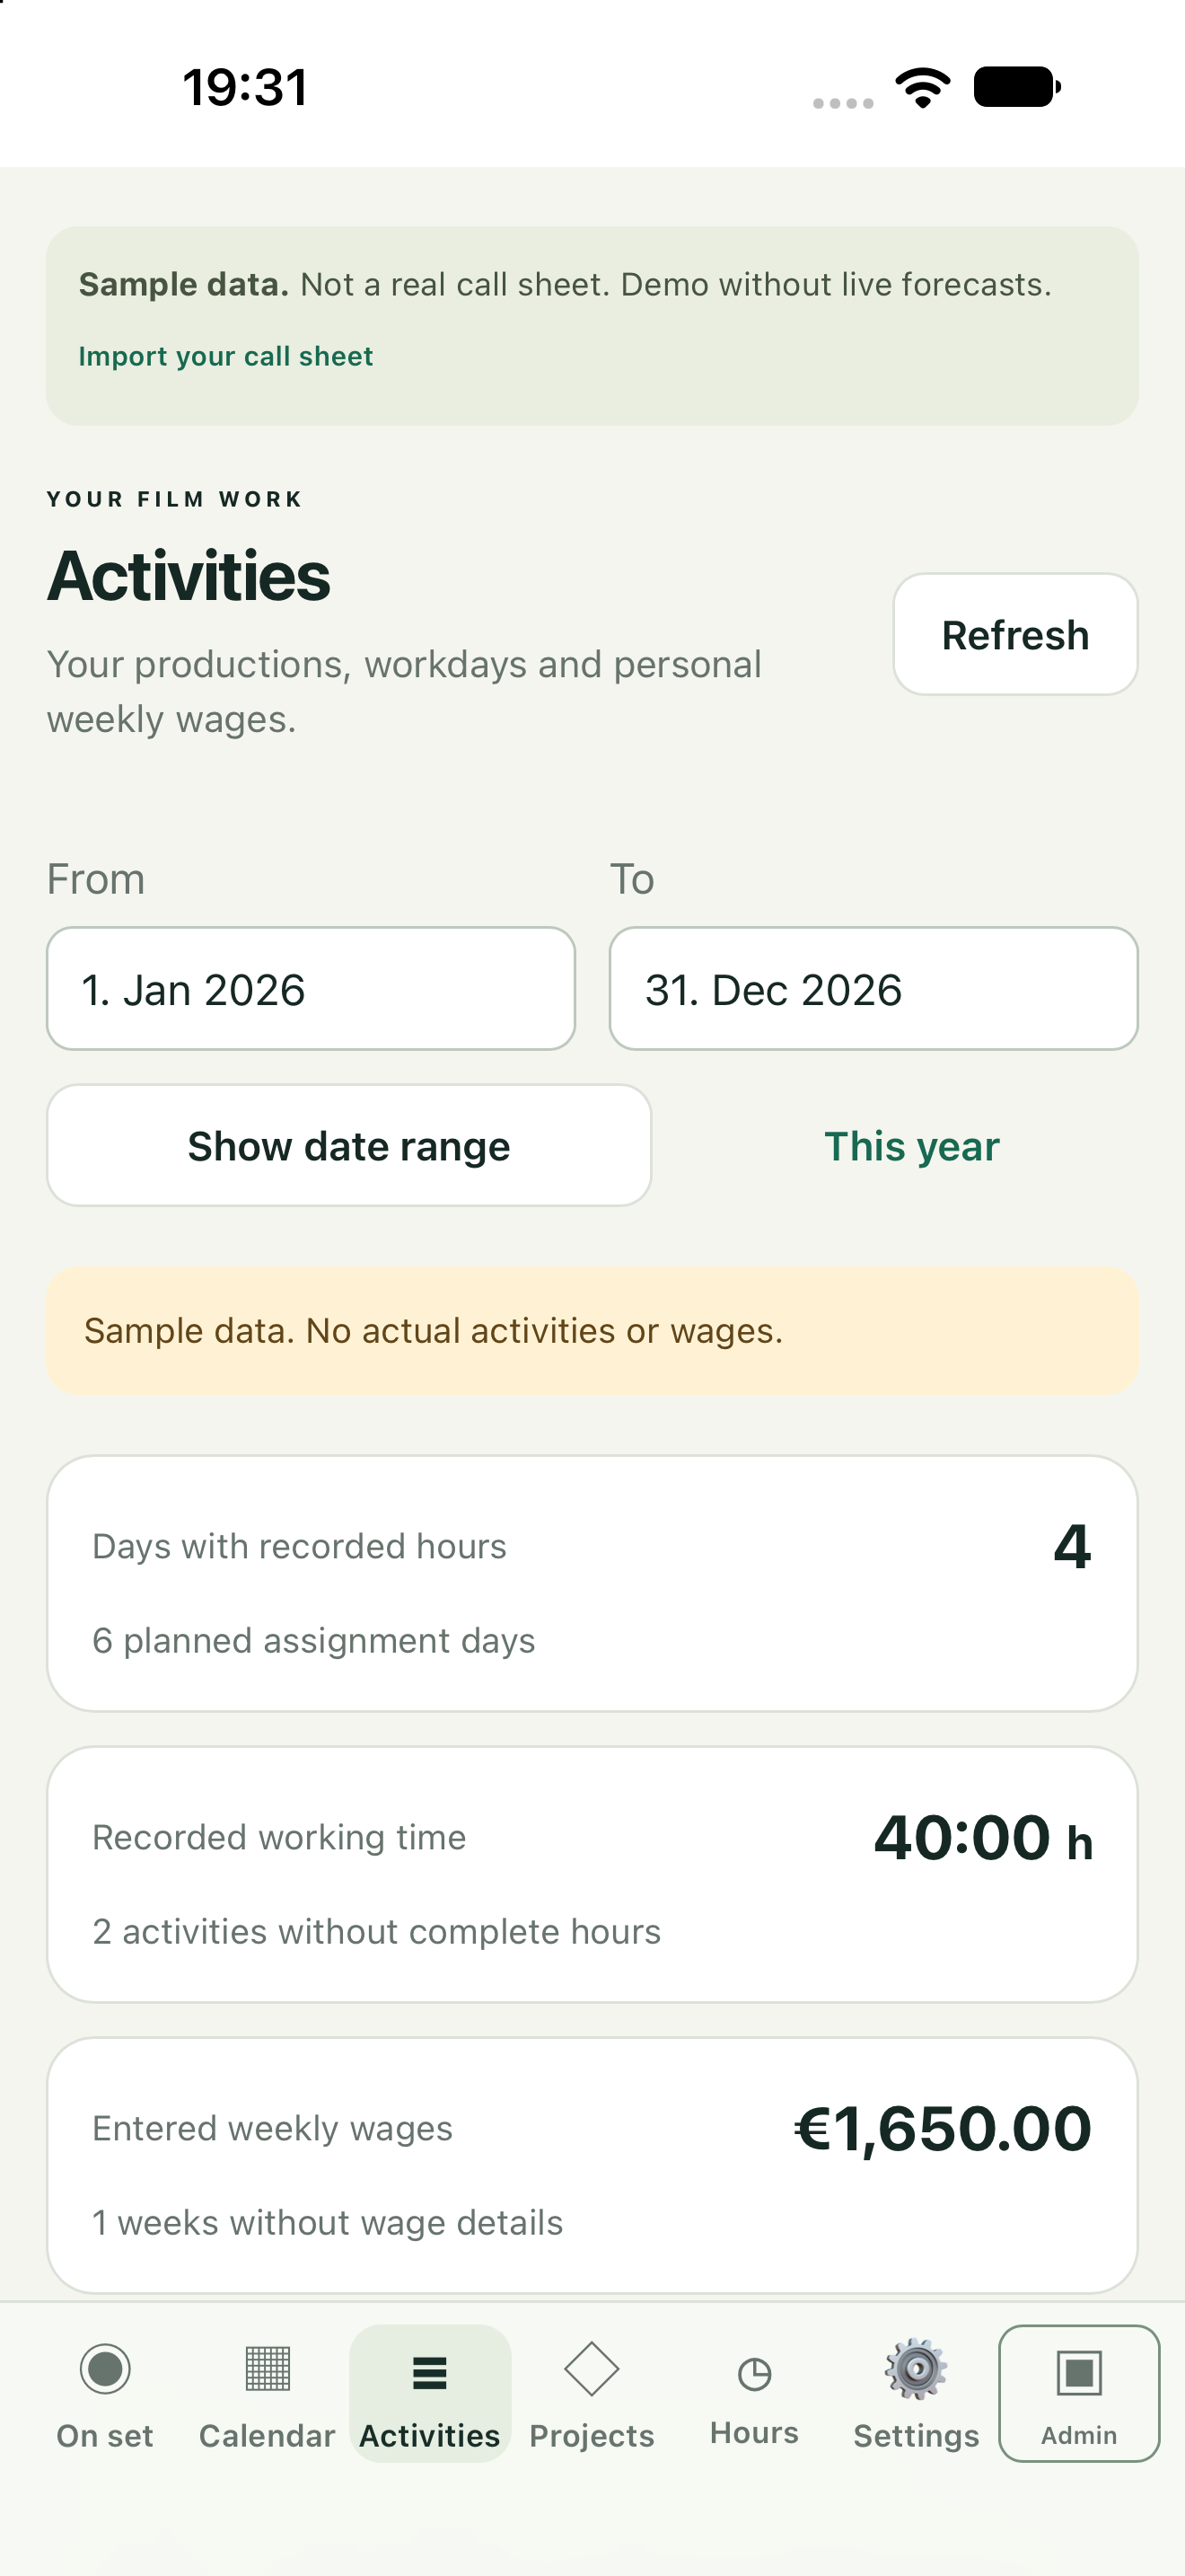Screen dimensions: 1185x2576
Task: Open Entered weekly wages card
Action: pyautogui.click(x=592, y=2165)
